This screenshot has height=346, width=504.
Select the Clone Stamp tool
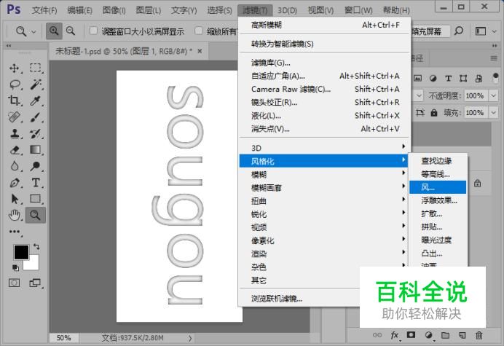[15, 133]
